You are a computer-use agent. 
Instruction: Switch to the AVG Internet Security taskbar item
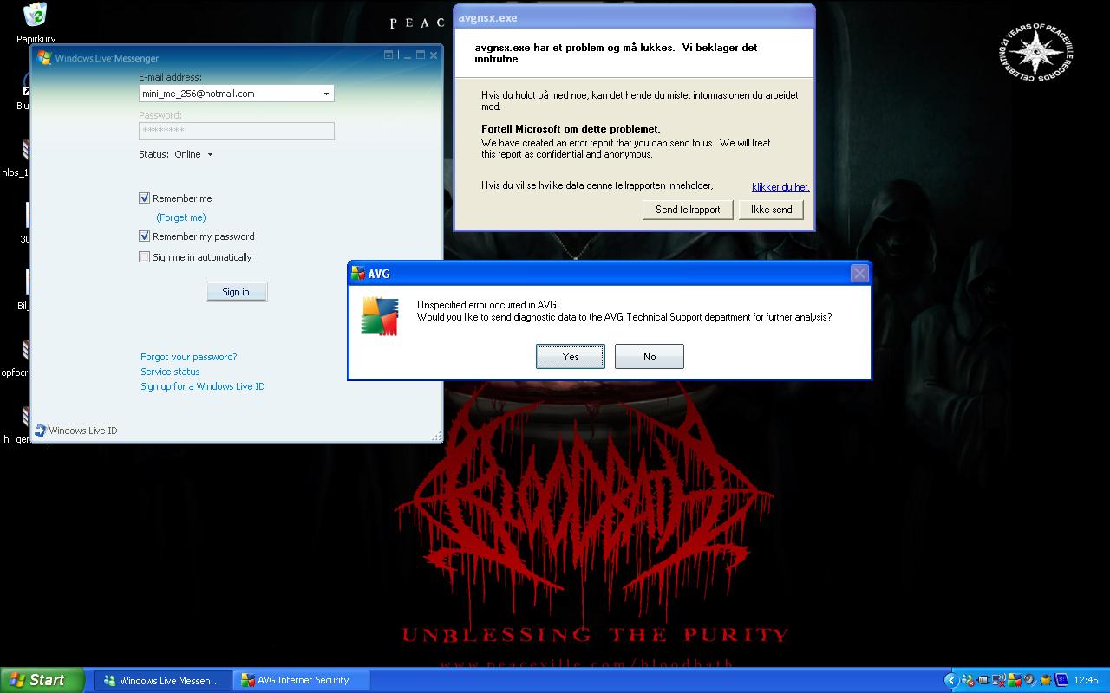point(301,680)
